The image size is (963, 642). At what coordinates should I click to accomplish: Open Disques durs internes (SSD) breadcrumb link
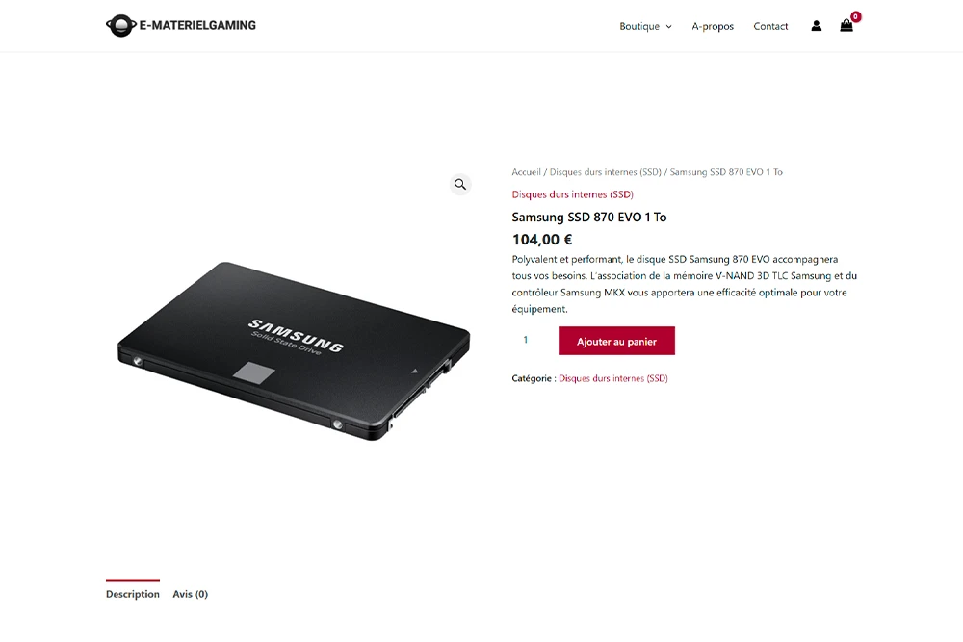click(x=605, y=172)
